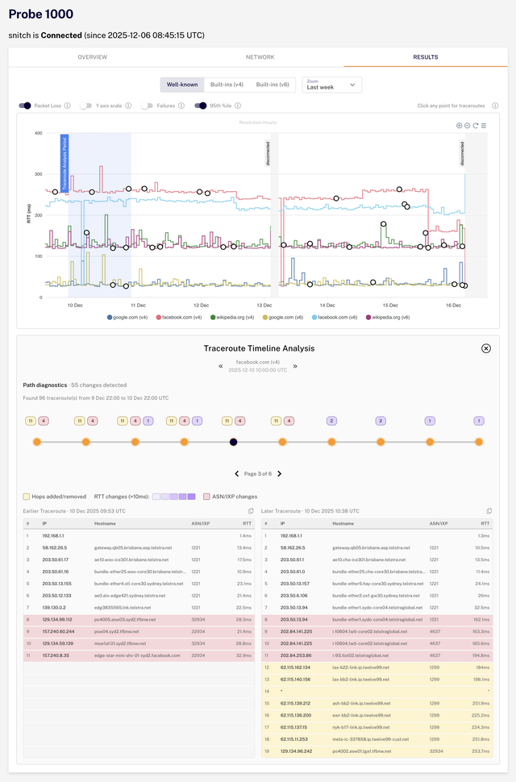
Task: Open the 95th %ile info tooltip icon
Action: [238, 106]
